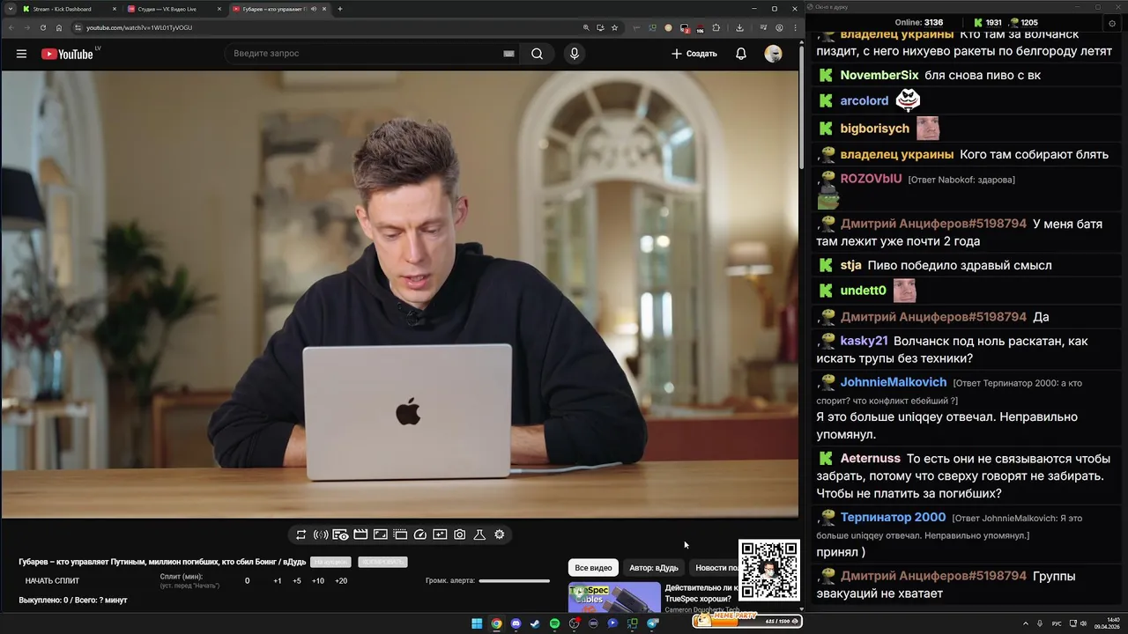Switch to the Студия — VK Видео Live tab
The image size is (1128, 634).
pyautogui.click(x=173, y=9)
